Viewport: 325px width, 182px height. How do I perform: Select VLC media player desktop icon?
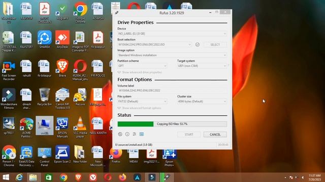coord(80,127)
